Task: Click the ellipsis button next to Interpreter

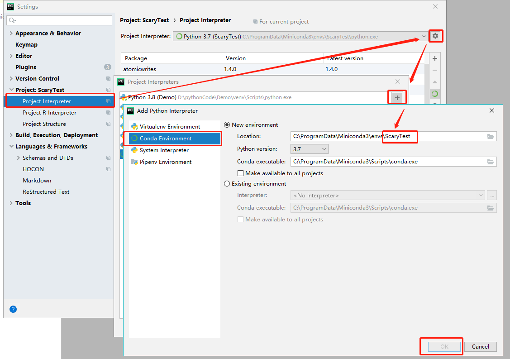Action: click(x=492, y=196)
